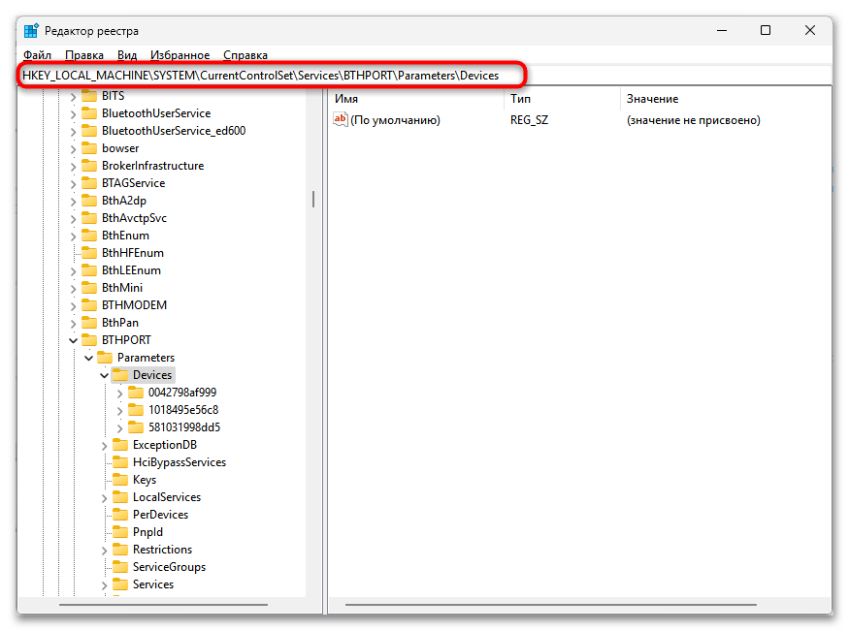This screenshot has width=849, height=631.
Task: Click the Registry Editor app icon
Action: point(31,31)
